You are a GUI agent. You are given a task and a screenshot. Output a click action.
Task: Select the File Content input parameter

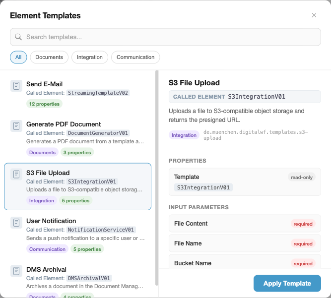click(245, 224)
